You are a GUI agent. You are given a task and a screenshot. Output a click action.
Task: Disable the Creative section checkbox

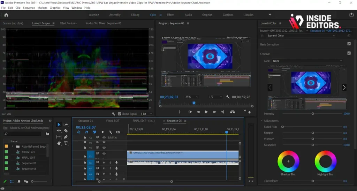click(x=349, y=53)
